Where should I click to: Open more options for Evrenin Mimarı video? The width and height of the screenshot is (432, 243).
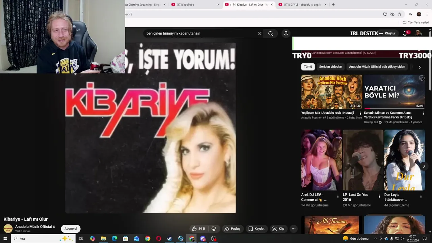(x=423, y=113)
